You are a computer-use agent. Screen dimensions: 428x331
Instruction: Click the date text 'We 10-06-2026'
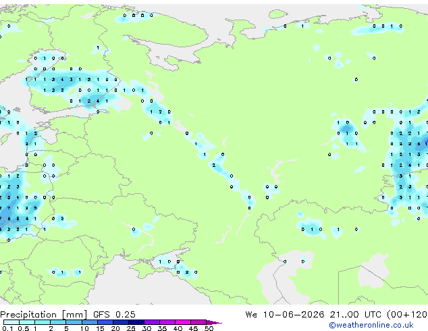point(285,314)
